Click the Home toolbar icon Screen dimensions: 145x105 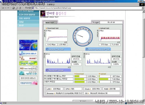click(20, 8)
